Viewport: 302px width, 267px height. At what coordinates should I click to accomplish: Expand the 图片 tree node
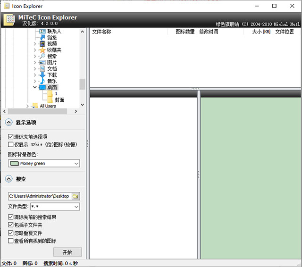34,63
